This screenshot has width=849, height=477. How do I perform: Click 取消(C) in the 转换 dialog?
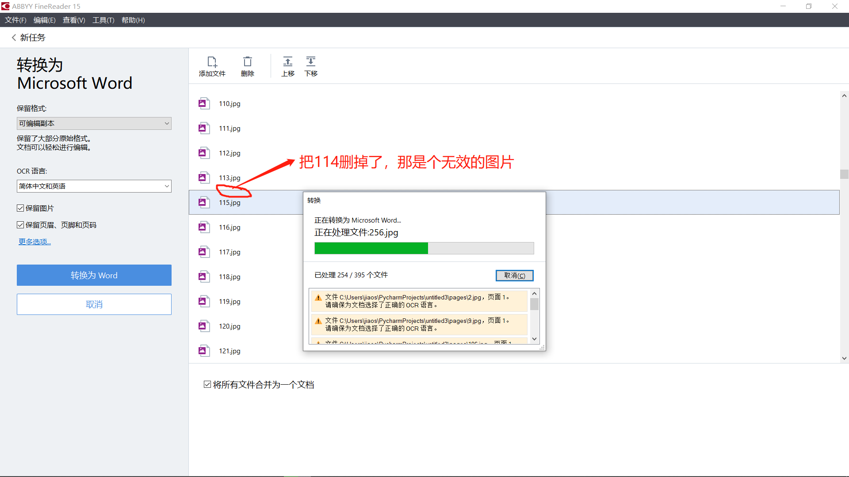click(515, 275)
